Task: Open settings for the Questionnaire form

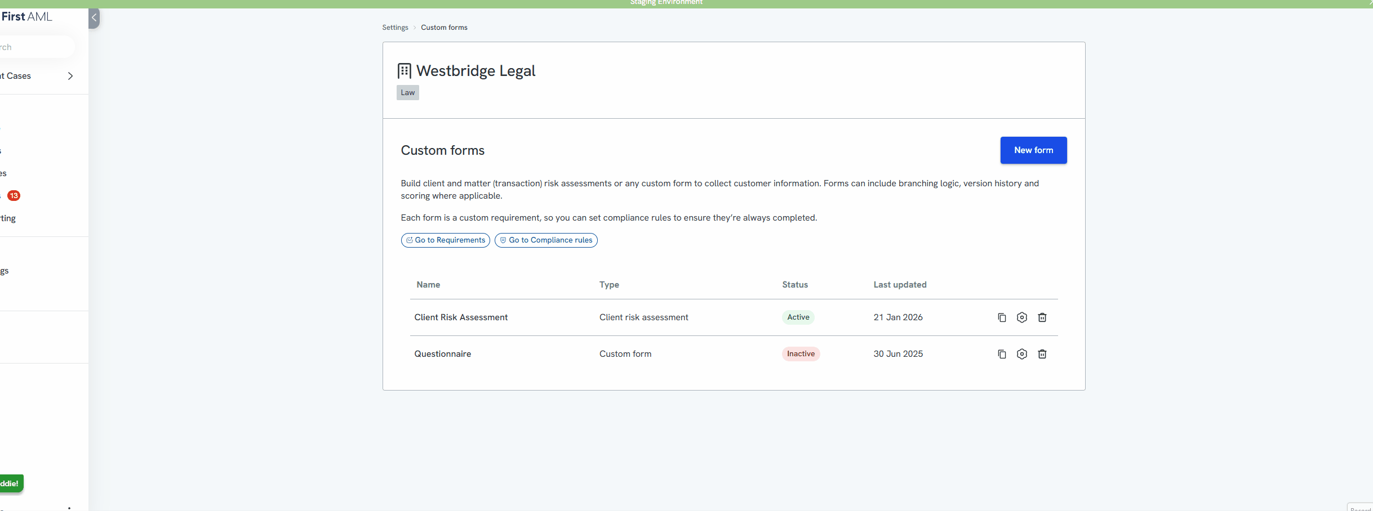Action: point(1022,354)
